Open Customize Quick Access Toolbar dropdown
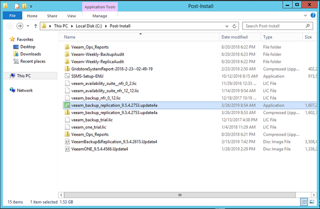320x209 pixels. pyautogui.click(x=31, y=7)
